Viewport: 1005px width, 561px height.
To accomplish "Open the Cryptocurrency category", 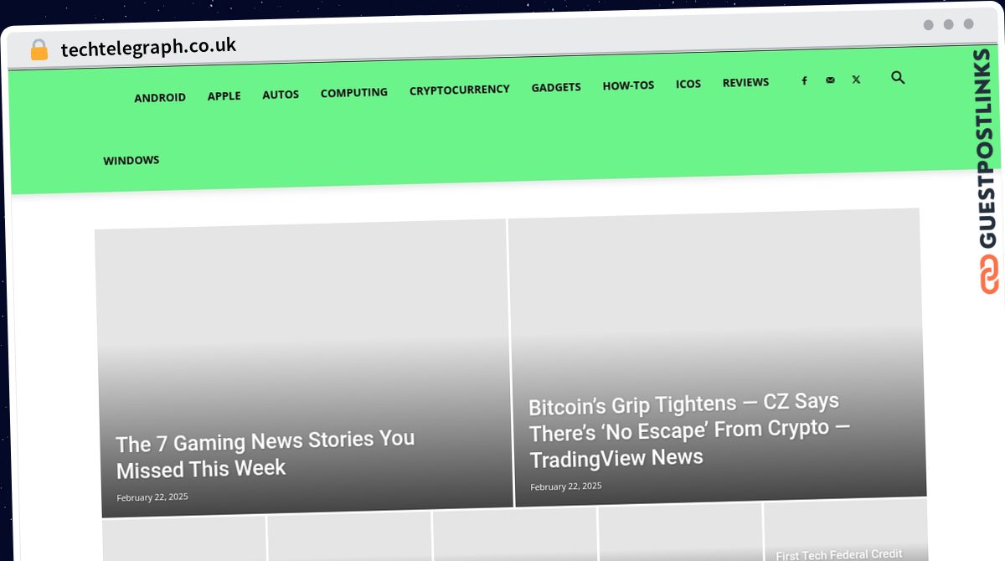I will point(460,90).
